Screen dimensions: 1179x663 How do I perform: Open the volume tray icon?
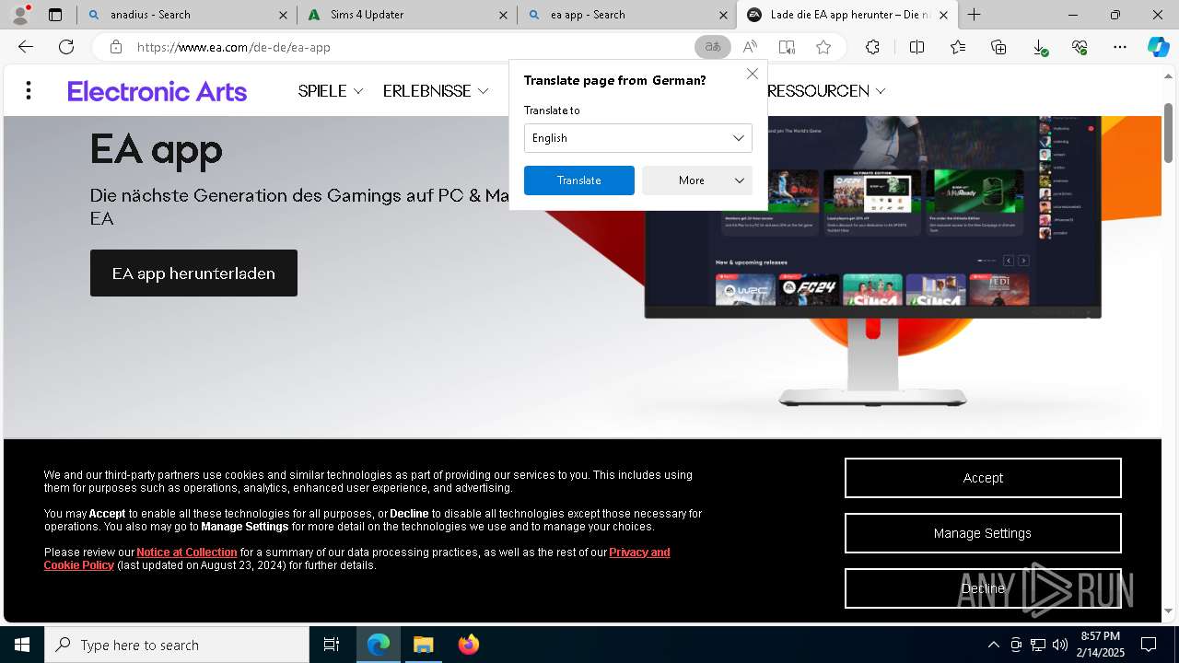[1060, 645]
